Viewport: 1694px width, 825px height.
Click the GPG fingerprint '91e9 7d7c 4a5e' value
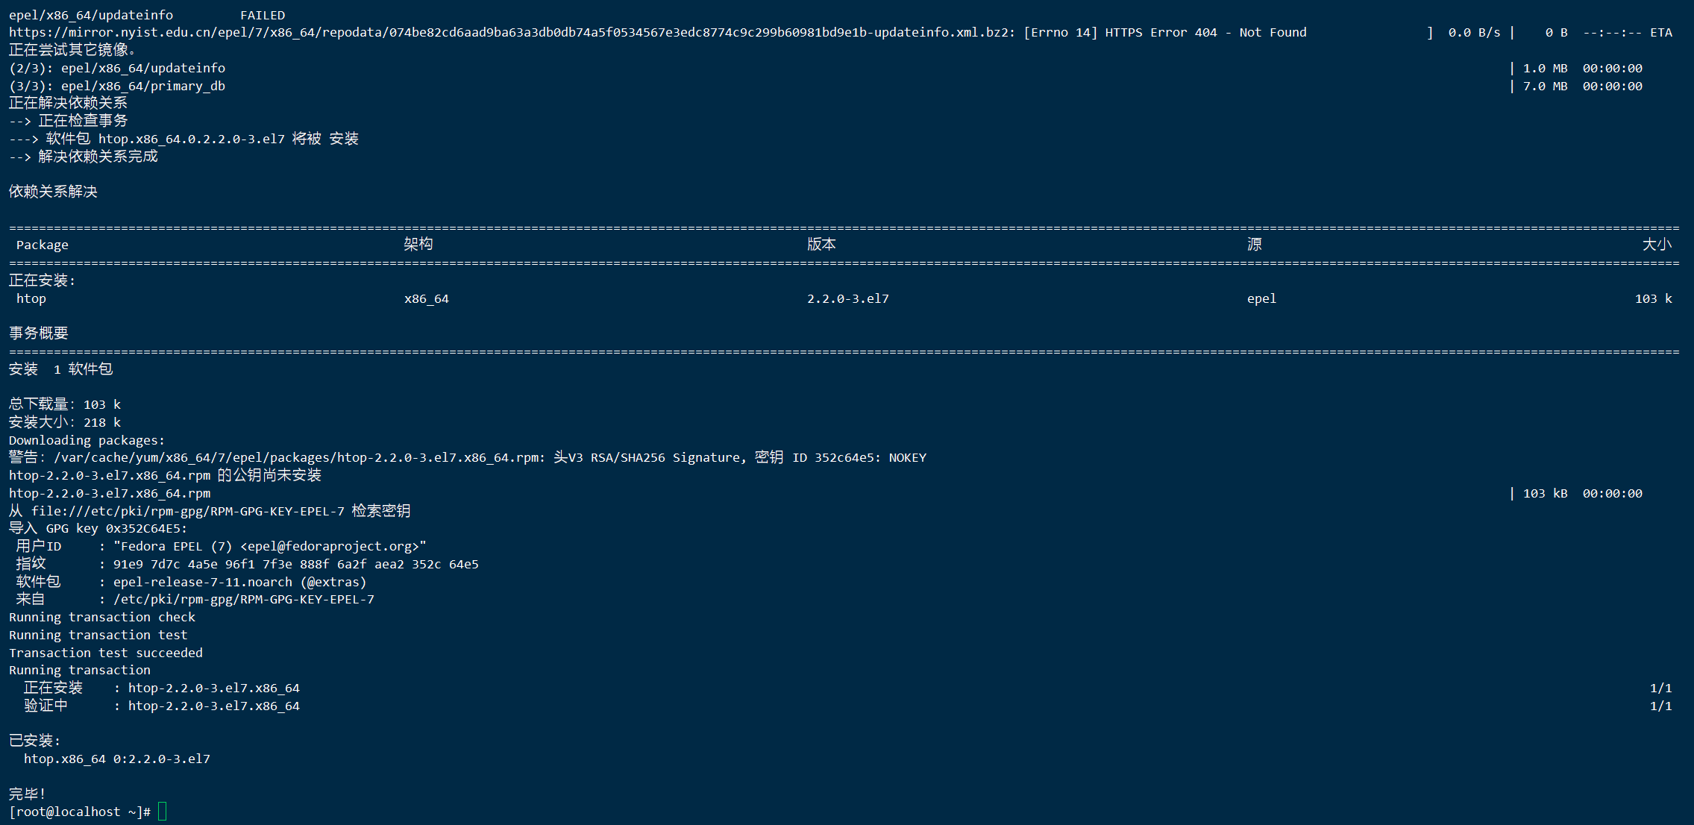click(x=296, y=565)
